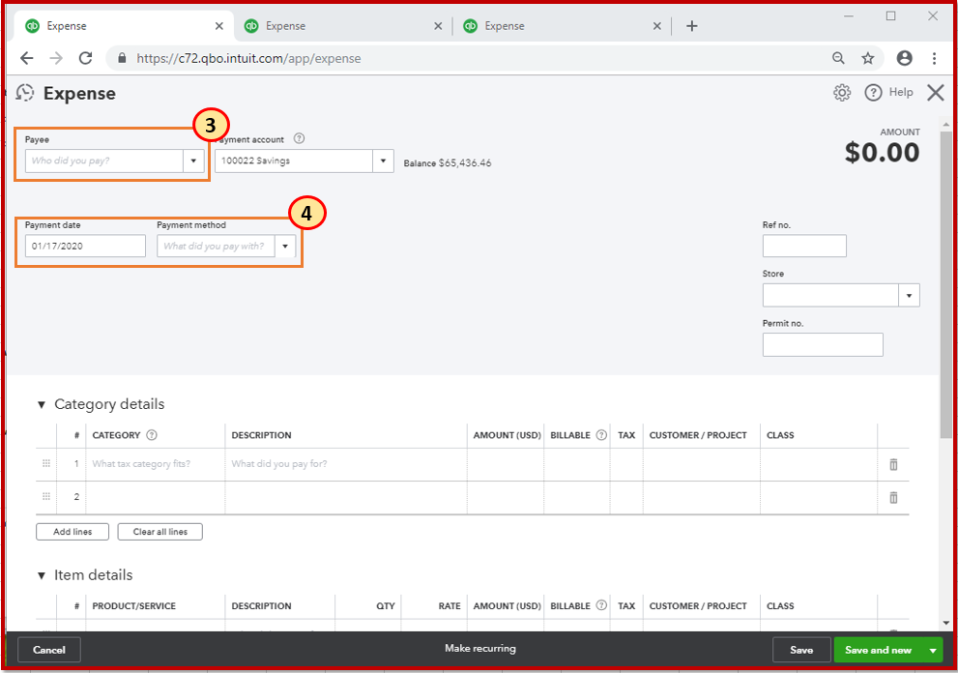Open the Store dropdown arrow
The width and height of the screenshot is (958, 673).
coord(909,295)
